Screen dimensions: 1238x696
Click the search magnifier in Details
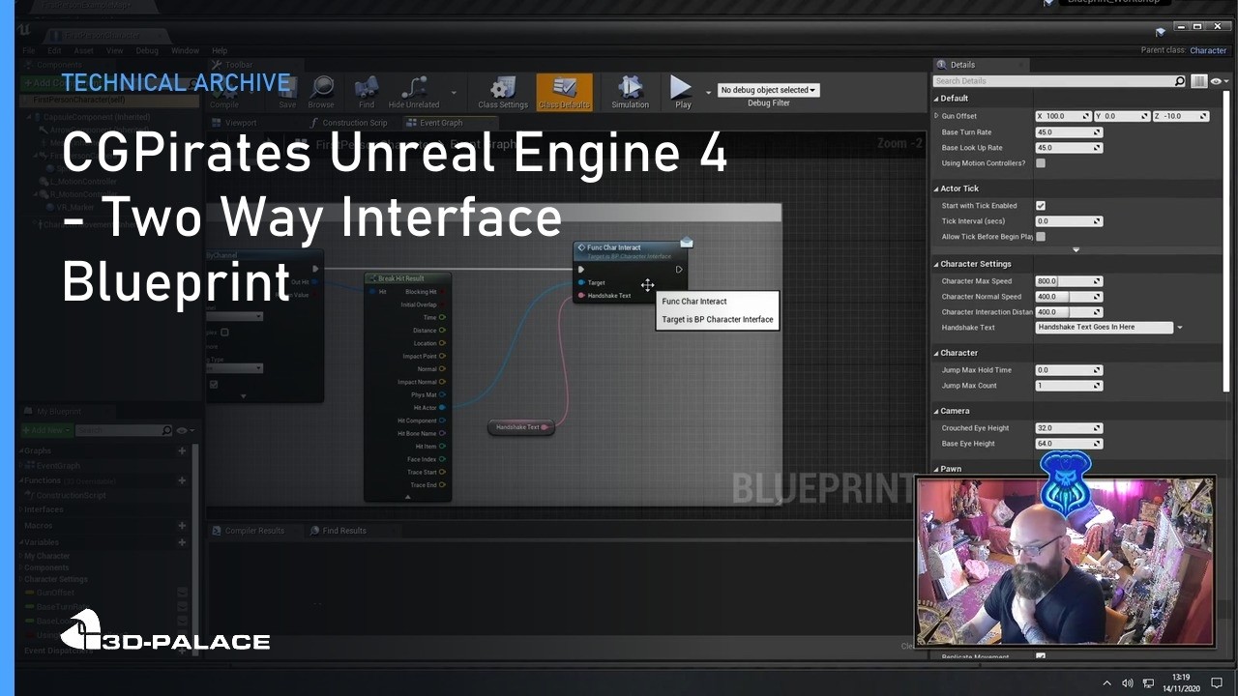pyautogui.click(x=1179, y=81)
